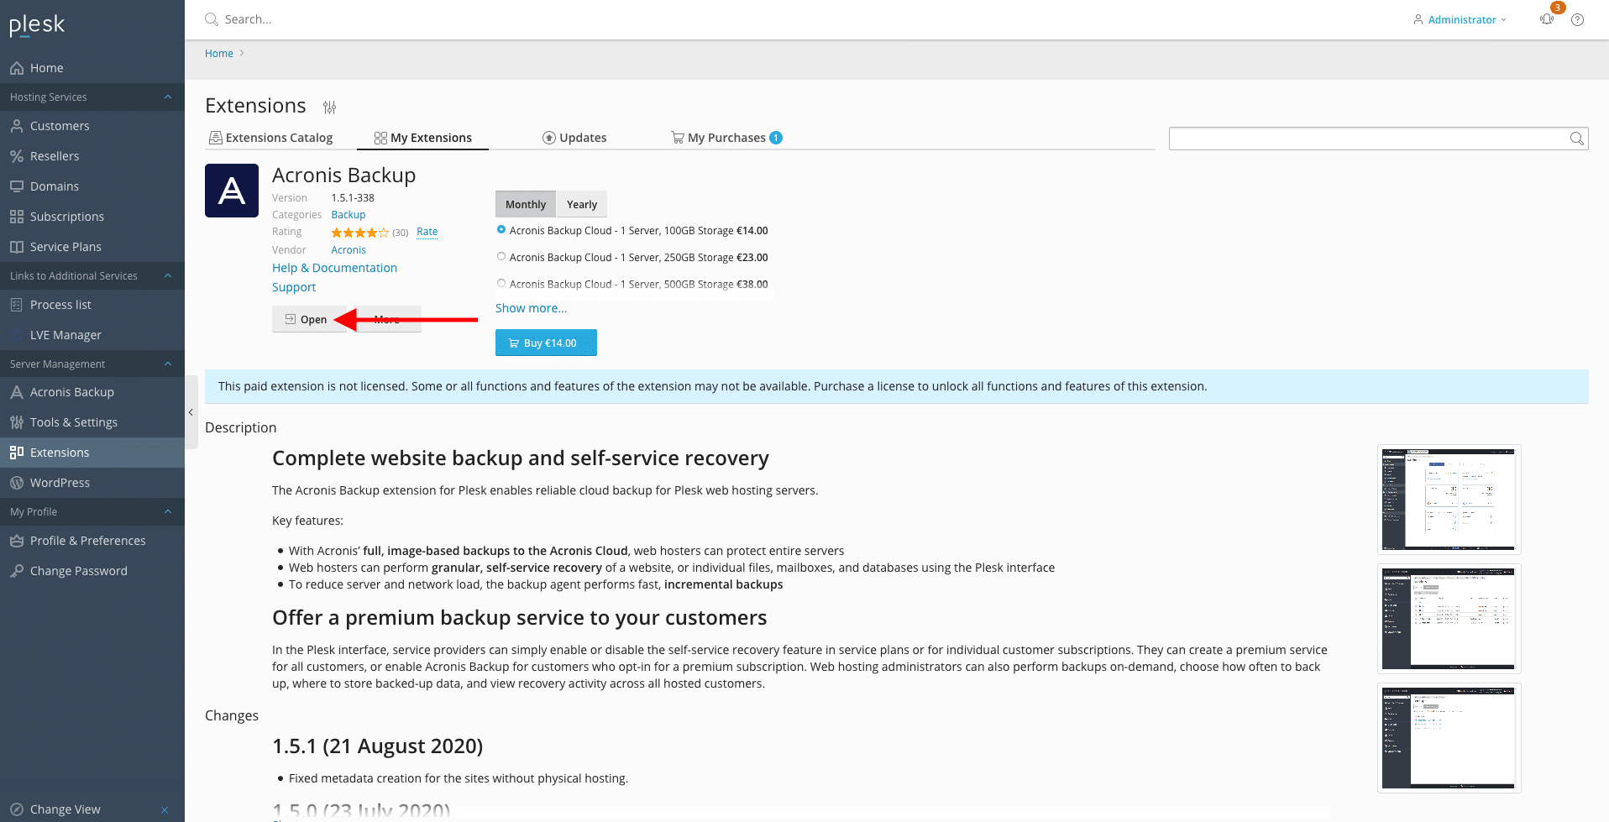Click Buy €14.00 button
The image size is (1609, 822).
546,343
